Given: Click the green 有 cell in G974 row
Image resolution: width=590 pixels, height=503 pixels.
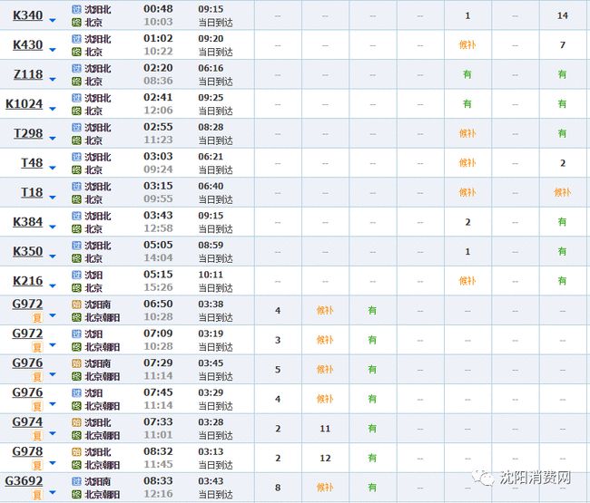Looking at the screenshot, I should [x=372, y=429].
